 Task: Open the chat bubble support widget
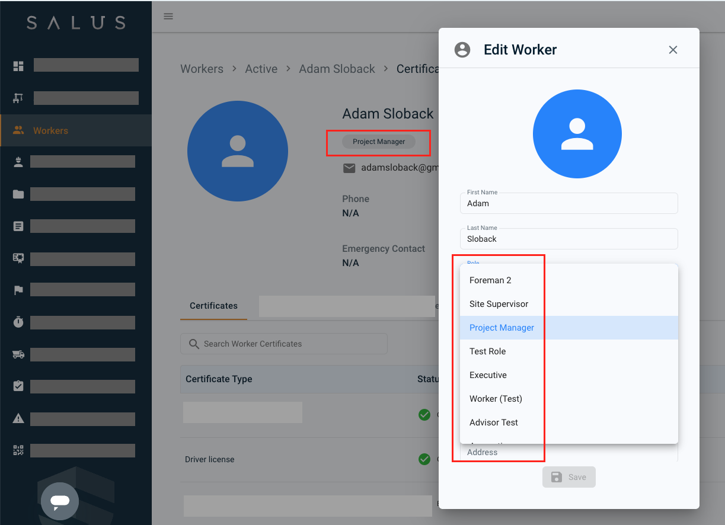tap(60, 501)
